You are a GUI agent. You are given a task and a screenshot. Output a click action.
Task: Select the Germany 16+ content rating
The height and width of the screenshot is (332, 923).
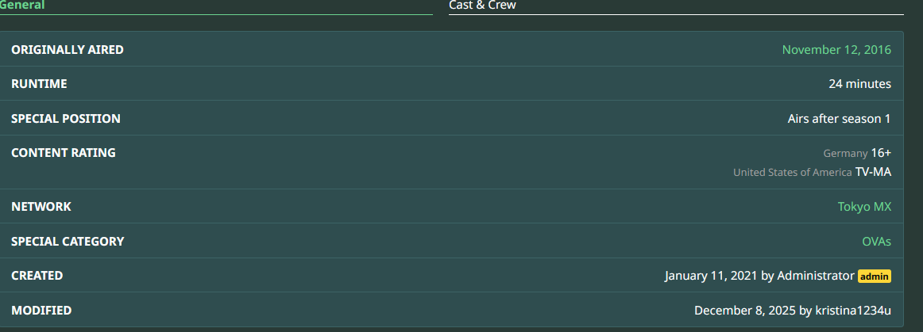[857, 154]
